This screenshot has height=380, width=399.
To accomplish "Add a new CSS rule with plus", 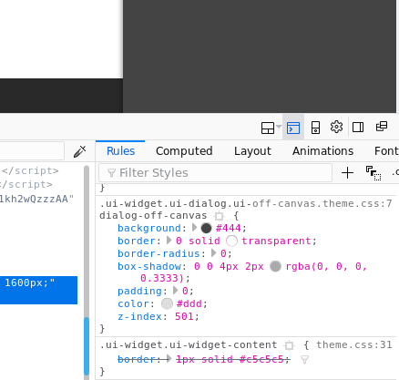I will pos(347,173).
